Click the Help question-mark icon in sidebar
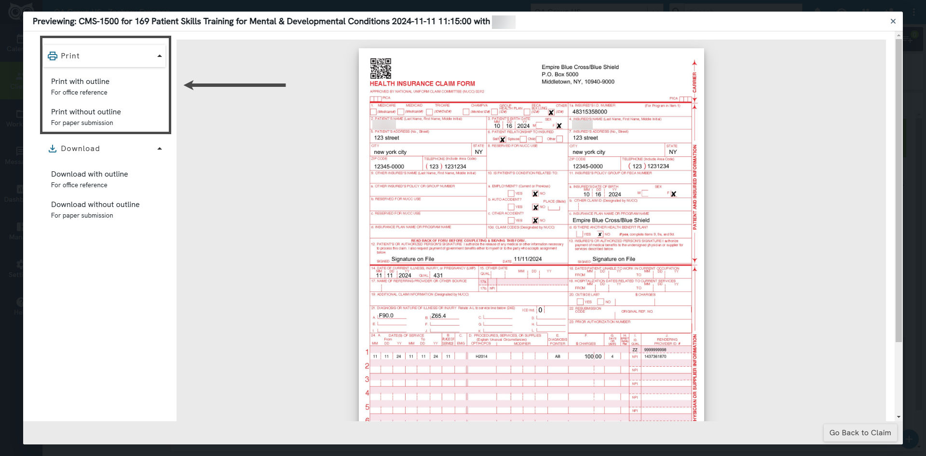The image size is (926, 456). coord(19,303)
